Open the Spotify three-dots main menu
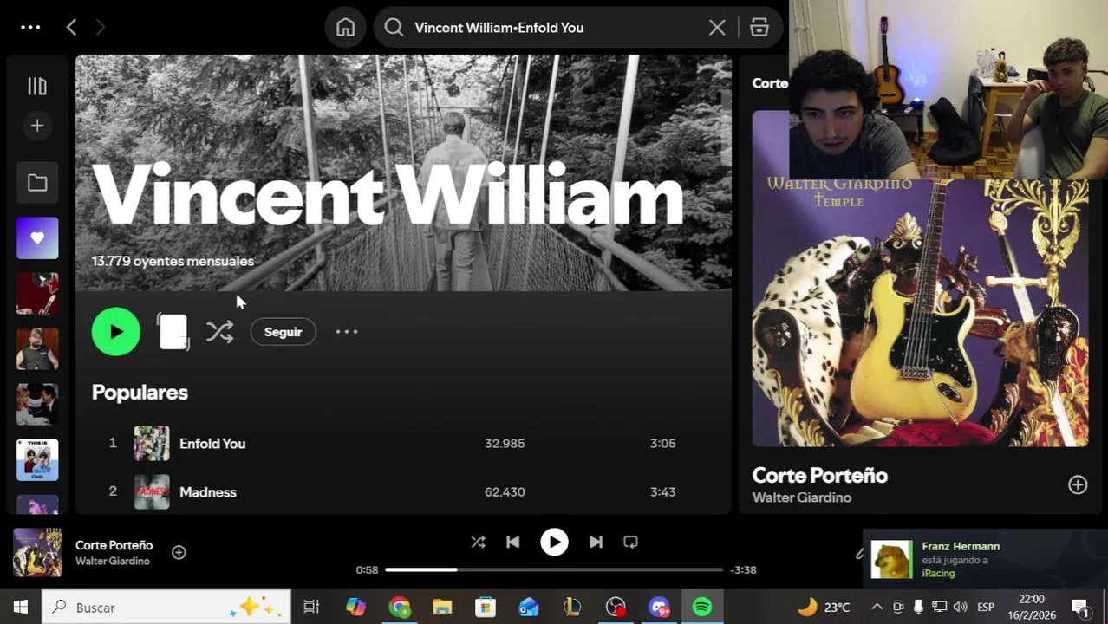The width and height of the screenshot is (1108, 624). pyautogui.click(x=30, y=28)
